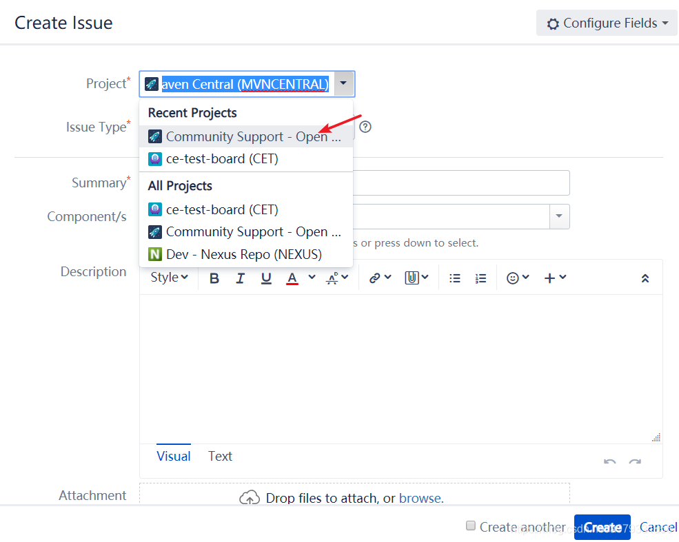Click inside the Description editor area

point(401,368)
